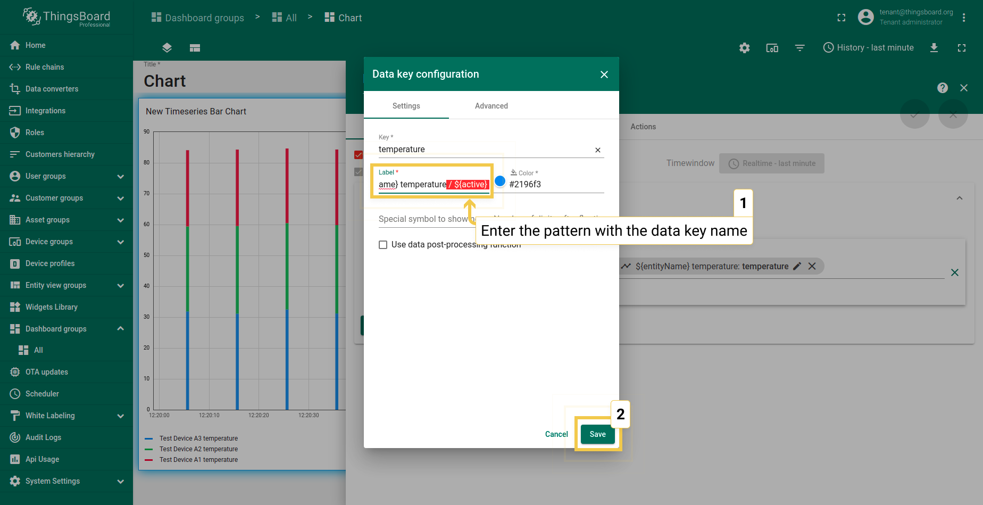Close the Data key configuration dialog
The image size is (983, 505).
click(604, 74)
